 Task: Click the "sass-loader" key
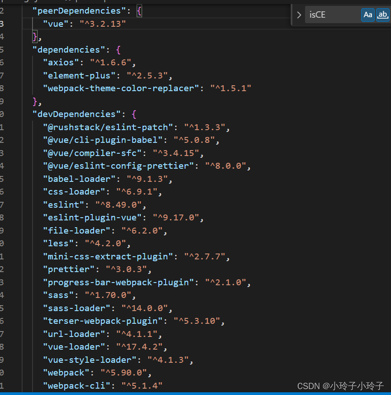[x=76, y=308]
